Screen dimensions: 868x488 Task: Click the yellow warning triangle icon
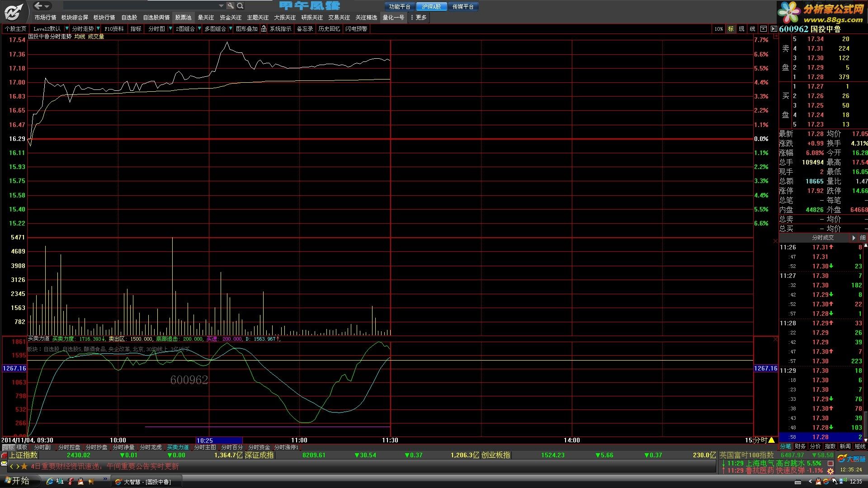pyautogui.click(x=772, y=440)
